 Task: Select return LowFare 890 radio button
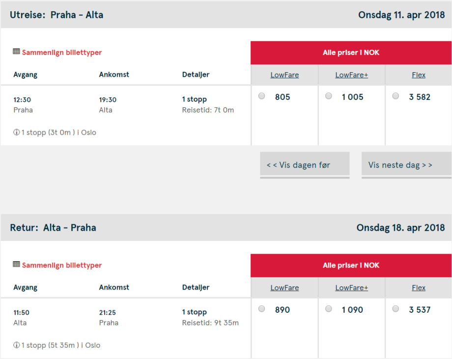(262, 309)
